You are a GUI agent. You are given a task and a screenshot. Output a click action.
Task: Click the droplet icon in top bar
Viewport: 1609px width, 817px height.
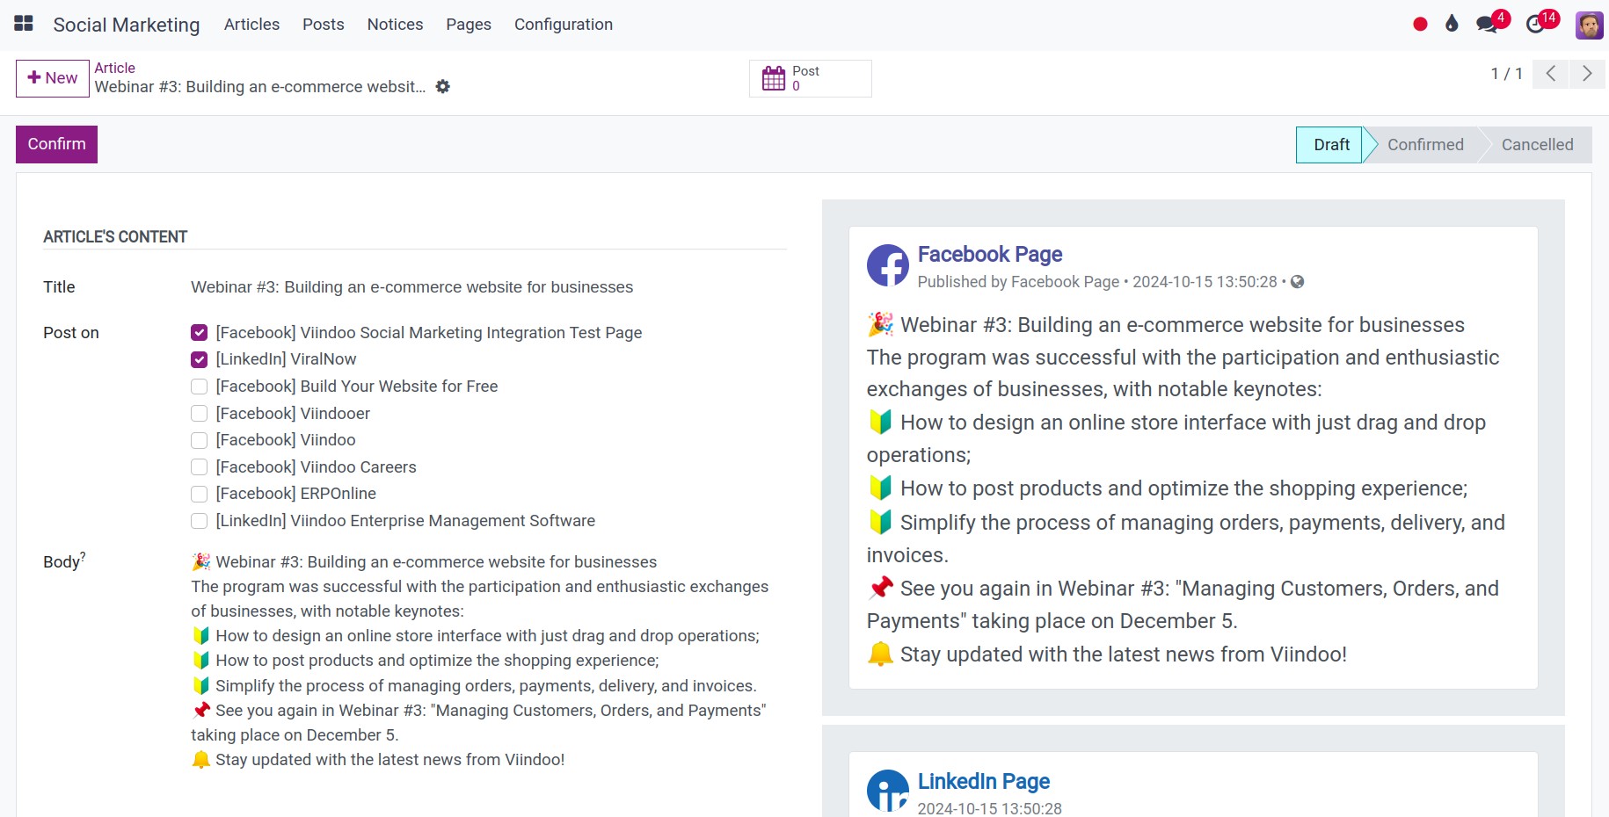click(1452, 24)
